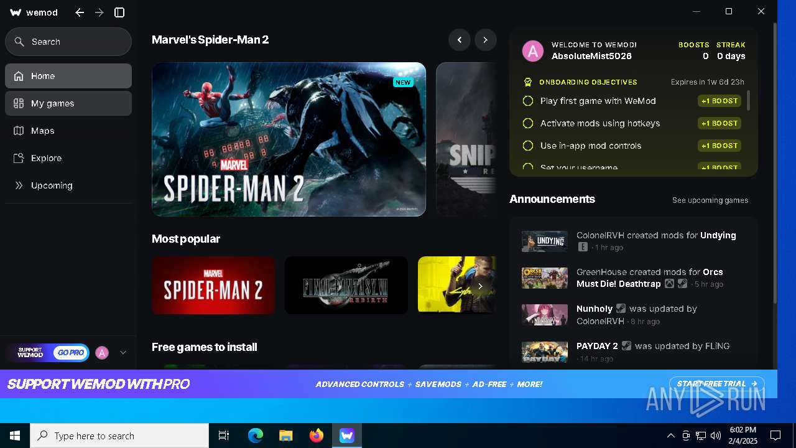The image size is (796, 448).
Task: Open My games section
Action: [68, 103]
